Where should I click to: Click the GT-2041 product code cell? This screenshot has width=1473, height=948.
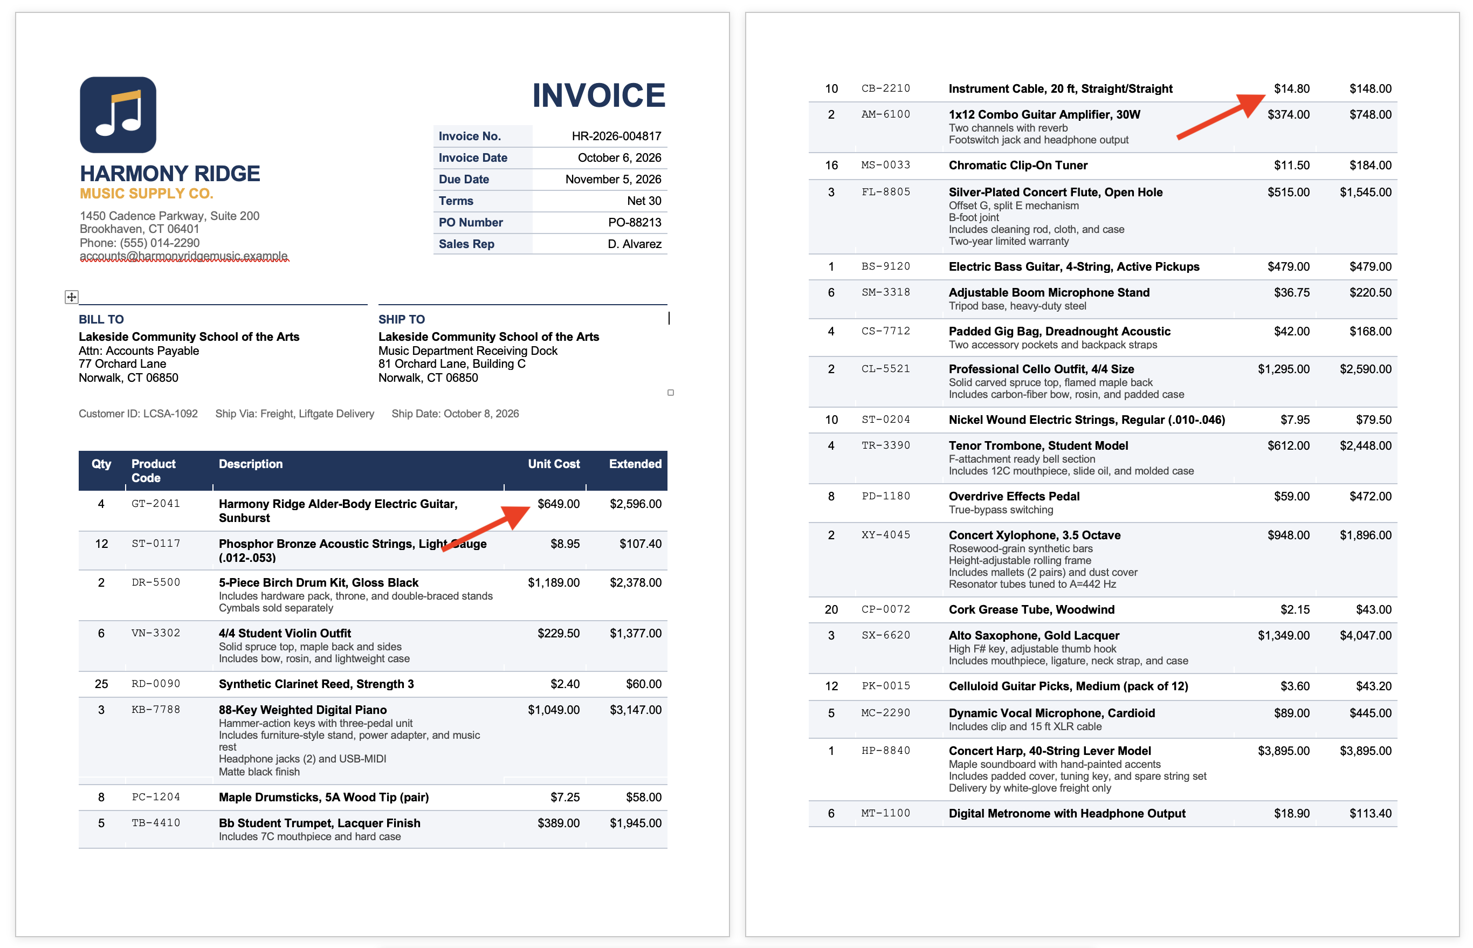click(x=156, y=504)
